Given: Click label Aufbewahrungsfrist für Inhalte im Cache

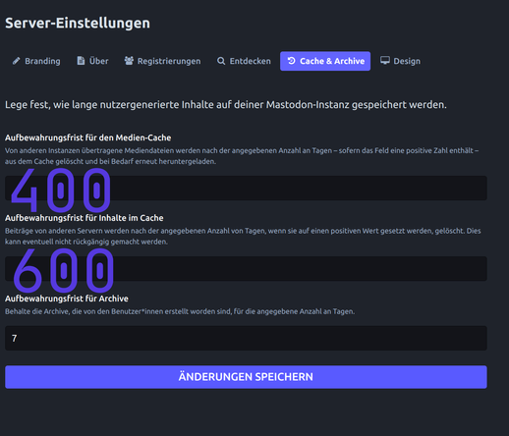Looking at the screenshot, I should (x=85, y=218).
